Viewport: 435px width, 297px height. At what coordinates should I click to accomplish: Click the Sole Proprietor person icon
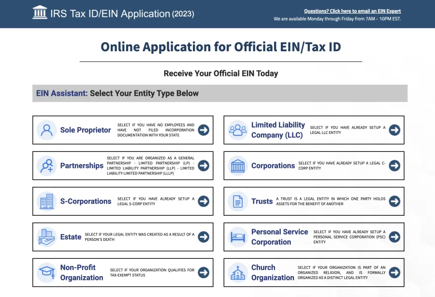(46, 130)
